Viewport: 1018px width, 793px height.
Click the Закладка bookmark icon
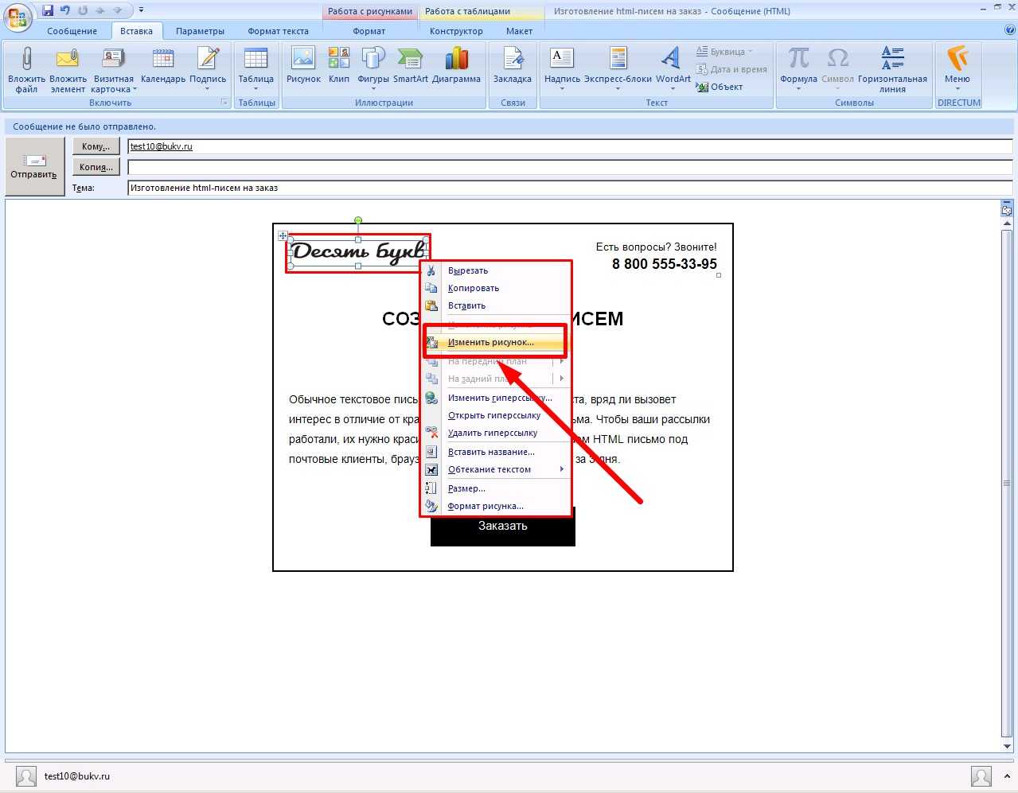point(512,60)
